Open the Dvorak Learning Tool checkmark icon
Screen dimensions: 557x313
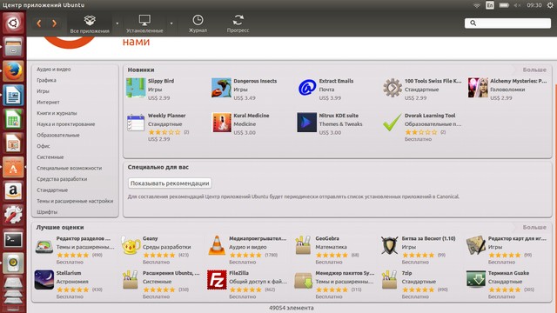tap(393, 123)
